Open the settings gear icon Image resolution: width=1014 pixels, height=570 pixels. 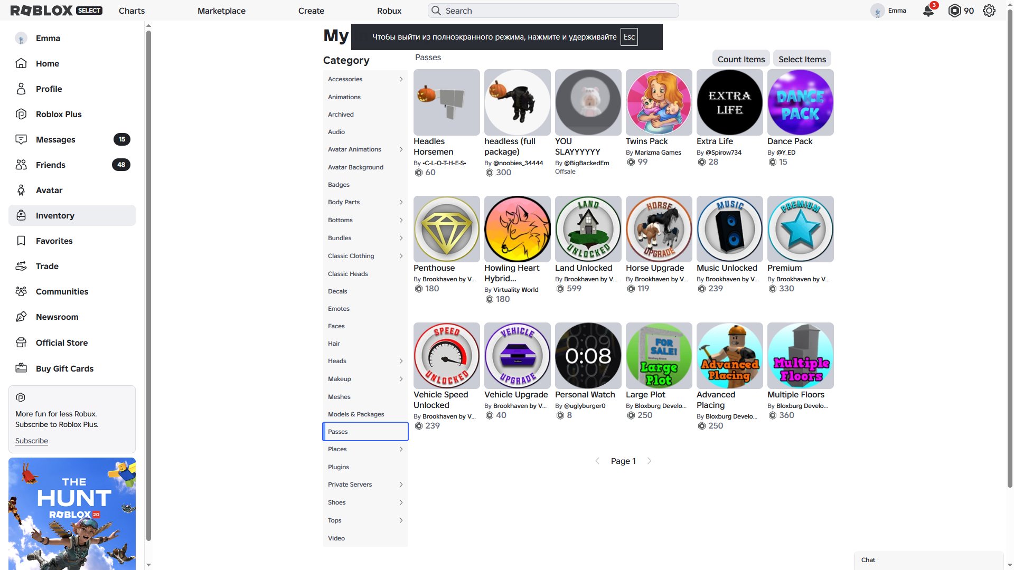(989, 11)
